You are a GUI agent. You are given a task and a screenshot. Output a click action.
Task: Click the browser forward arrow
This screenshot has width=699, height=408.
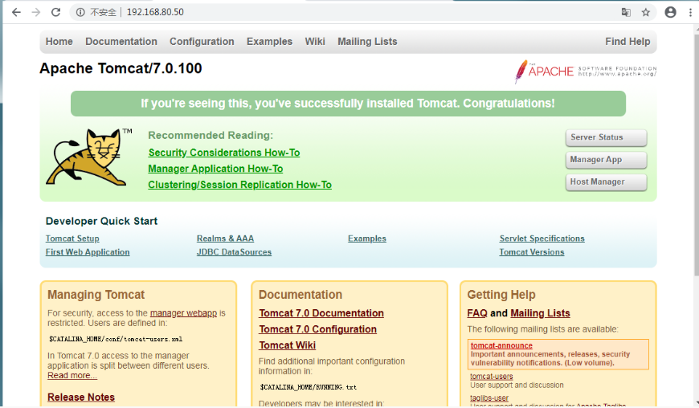coord(36,12)
